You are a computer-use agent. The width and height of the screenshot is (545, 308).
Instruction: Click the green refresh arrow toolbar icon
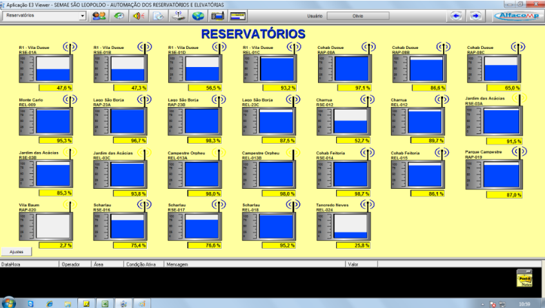pos(119,15)
